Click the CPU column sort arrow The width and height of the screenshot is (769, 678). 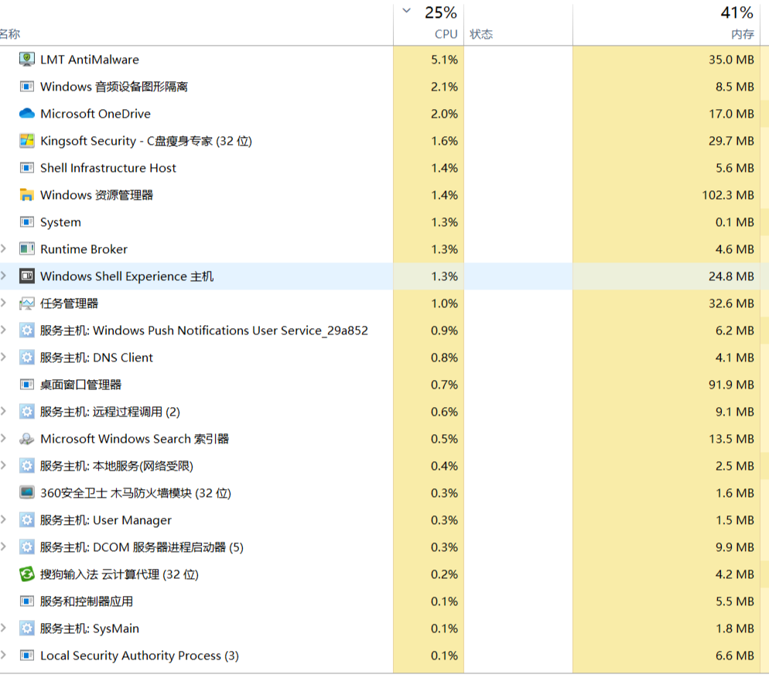[407, 10]
